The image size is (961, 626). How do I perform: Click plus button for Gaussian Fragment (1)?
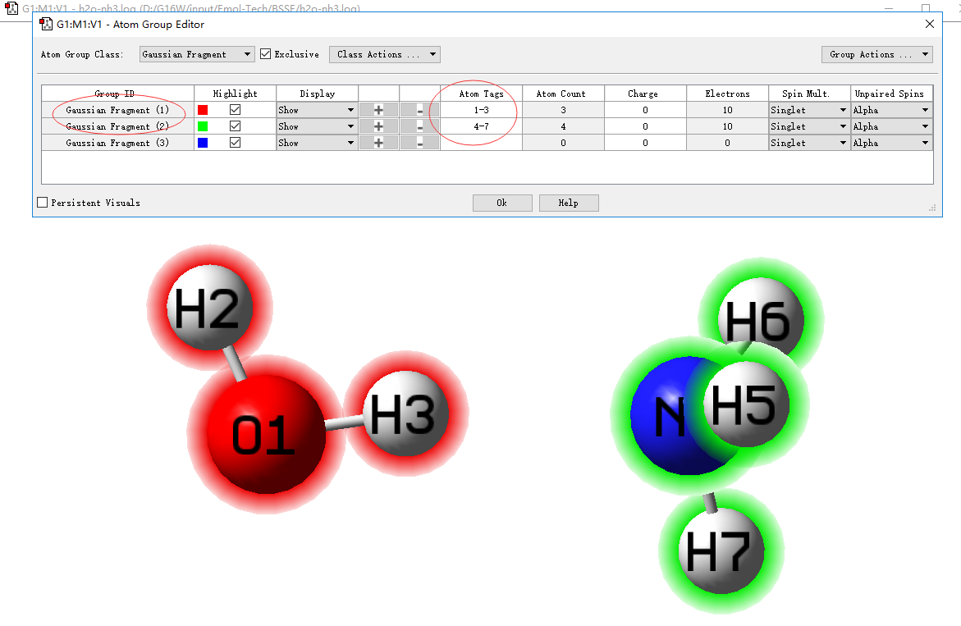378,110
